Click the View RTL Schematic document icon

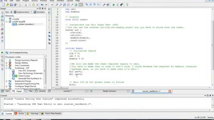[x=13, y=71]
